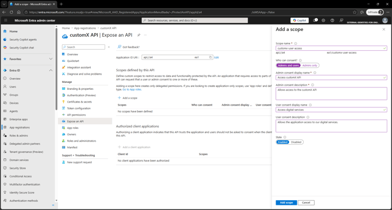Open the help question mark icon
The image size is (392, 210).
click(332, 20)
